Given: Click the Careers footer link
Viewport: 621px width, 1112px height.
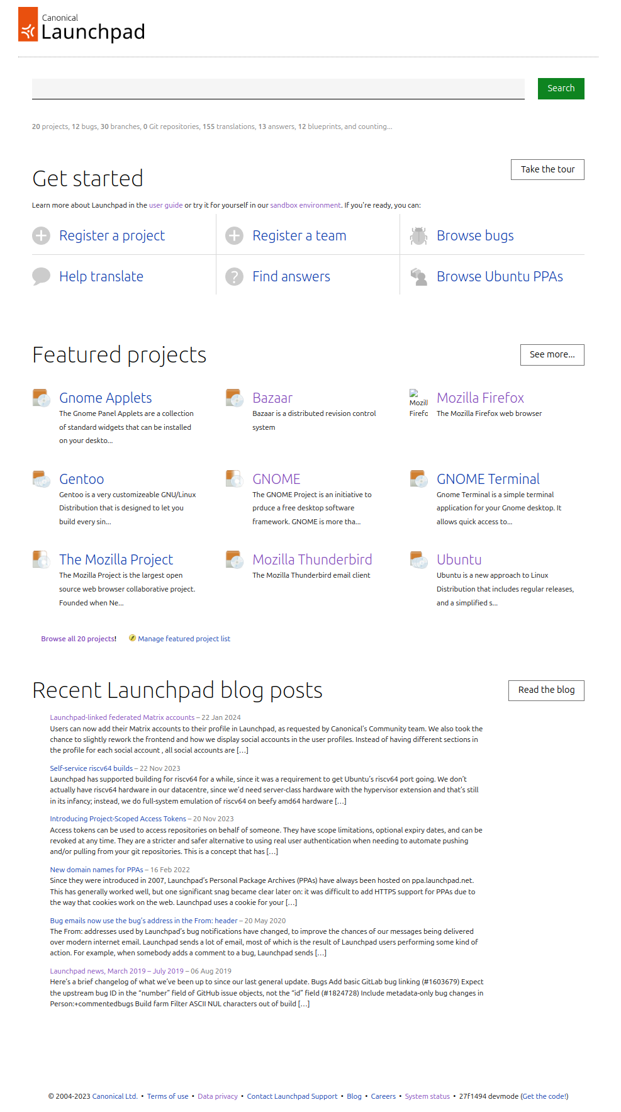Looking at the screenshot, I should [383, 1096].
